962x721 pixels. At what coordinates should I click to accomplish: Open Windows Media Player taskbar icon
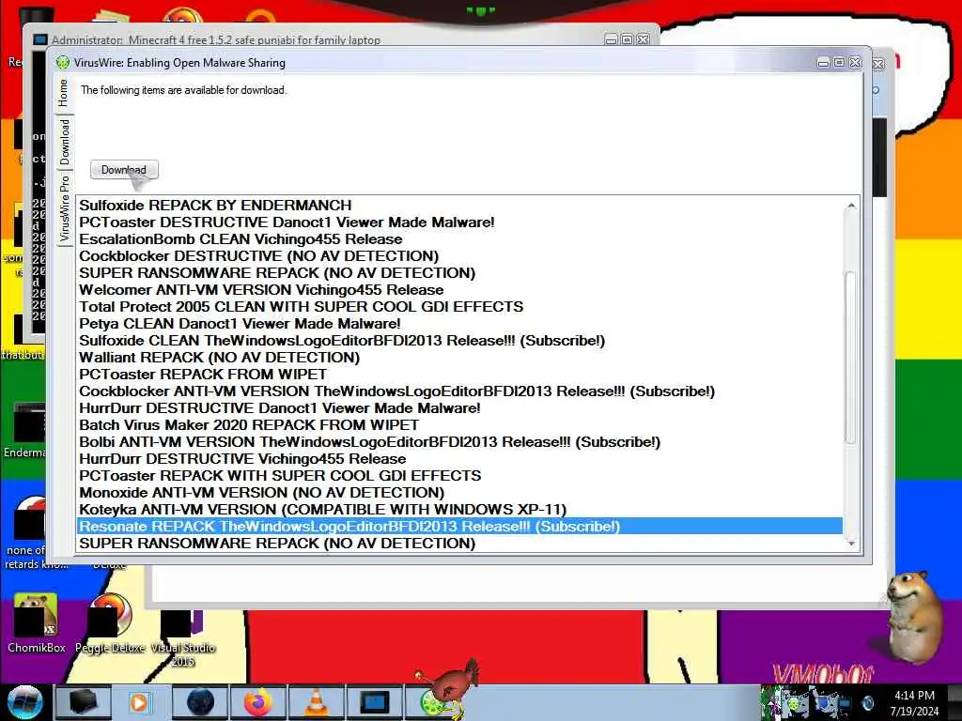click(140, 703)
